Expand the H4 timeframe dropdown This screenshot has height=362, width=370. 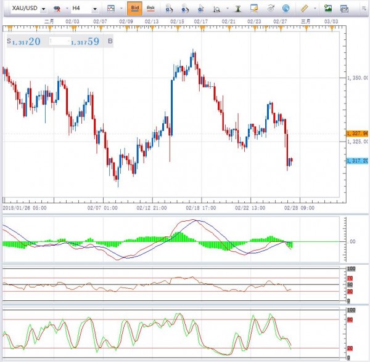point(94,9)
